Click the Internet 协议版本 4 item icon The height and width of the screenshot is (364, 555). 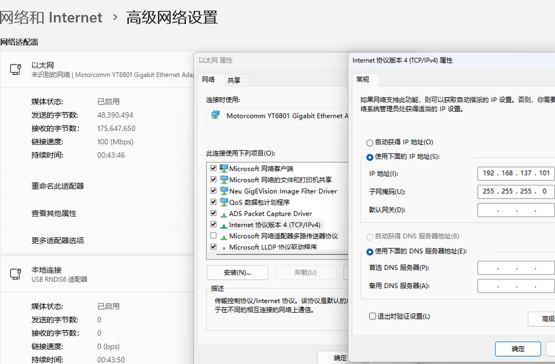point(224,225)
